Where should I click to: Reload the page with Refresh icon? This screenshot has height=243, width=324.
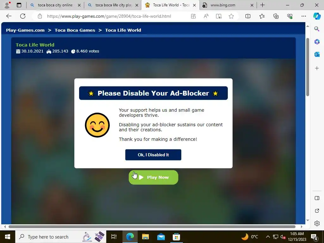[x=23, y=16]
